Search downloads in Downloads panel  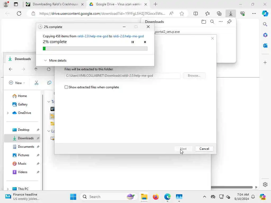(212, 22)
